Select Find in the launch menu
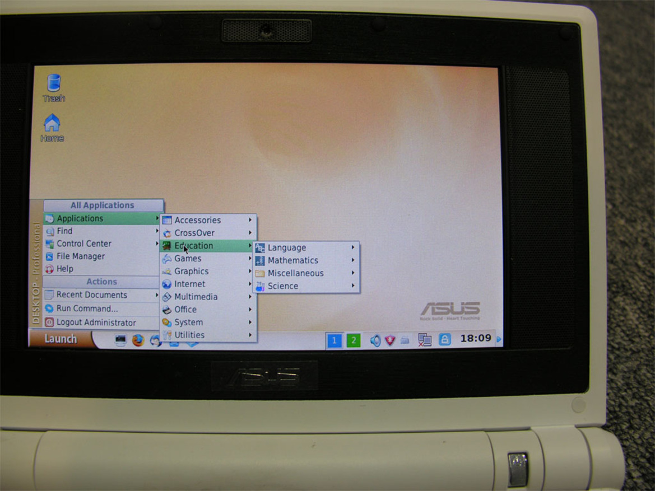The height and width of the screenshot is (491, 655). (102, 231)
